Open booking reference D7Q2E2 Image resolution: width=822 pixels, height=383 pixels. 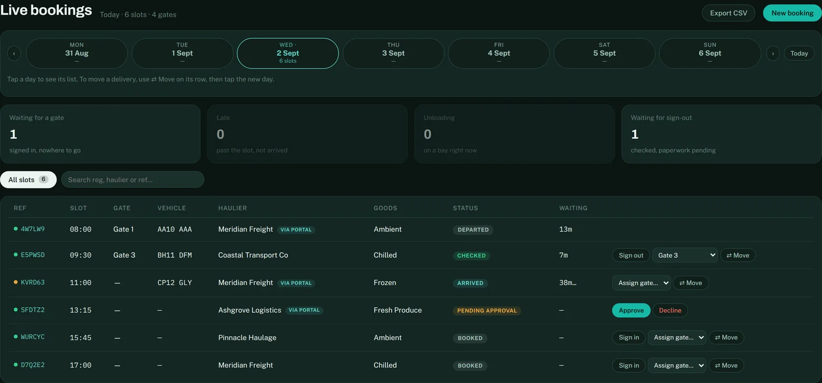(33, 365)
